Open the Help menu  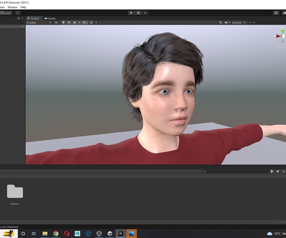23,7
